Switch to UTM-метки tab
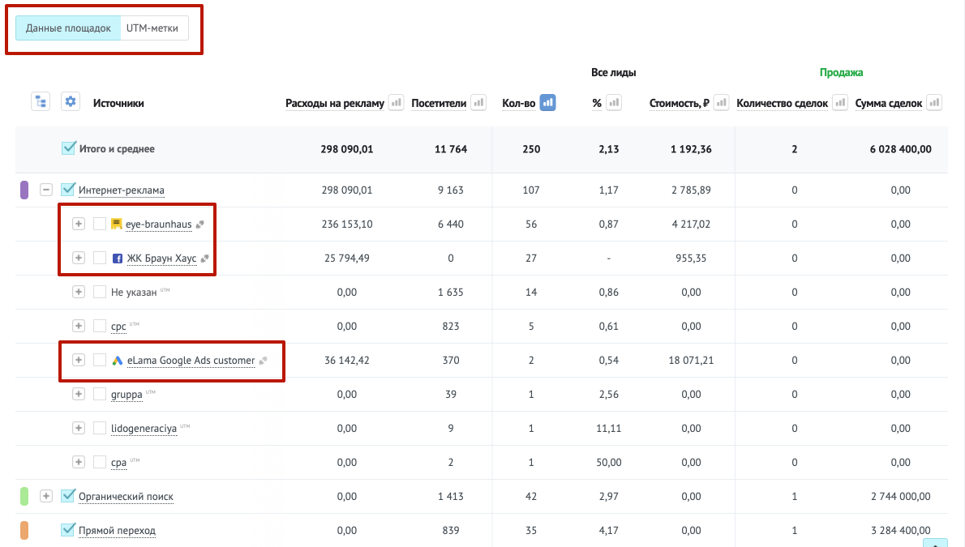Viewport: 965px width, 547px height. click(x=152, y=28)
